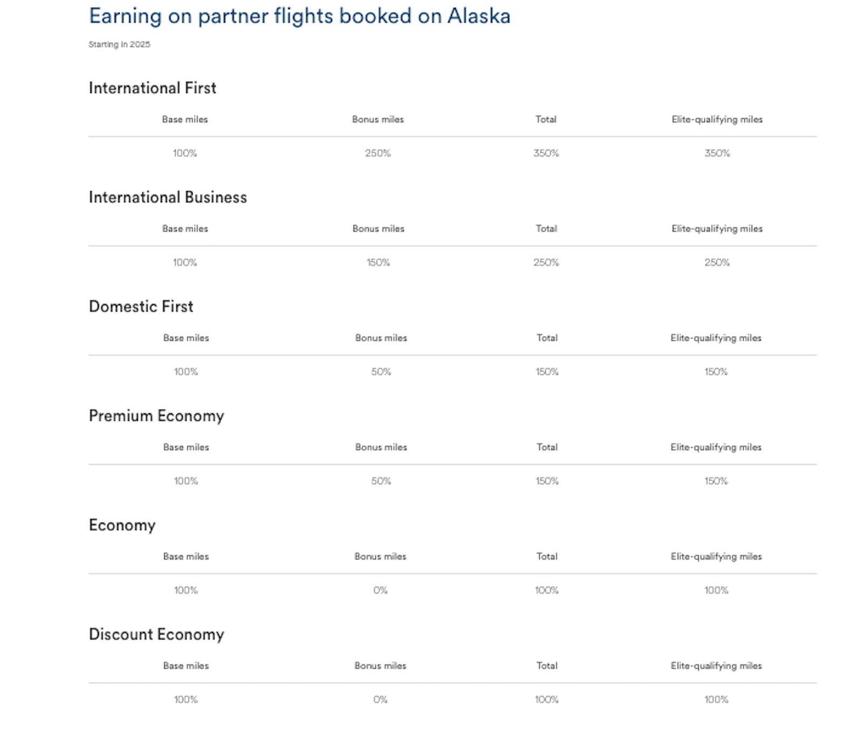This screenshot has width=863, height=737.
Task: Click the 100% base miles under Domestic First
Action: 186,372
